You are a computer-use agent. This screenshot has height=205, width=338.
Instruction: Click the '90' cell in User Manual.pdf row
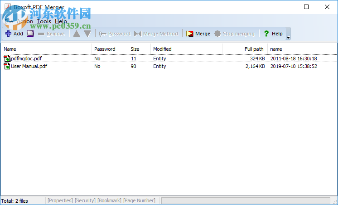pyautogui.click(x=133, y=66)
